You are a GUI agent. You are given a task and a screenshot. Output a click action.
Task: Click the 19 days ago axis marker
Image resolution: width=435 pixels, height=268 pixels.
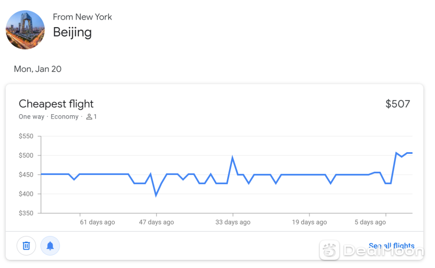309,222
